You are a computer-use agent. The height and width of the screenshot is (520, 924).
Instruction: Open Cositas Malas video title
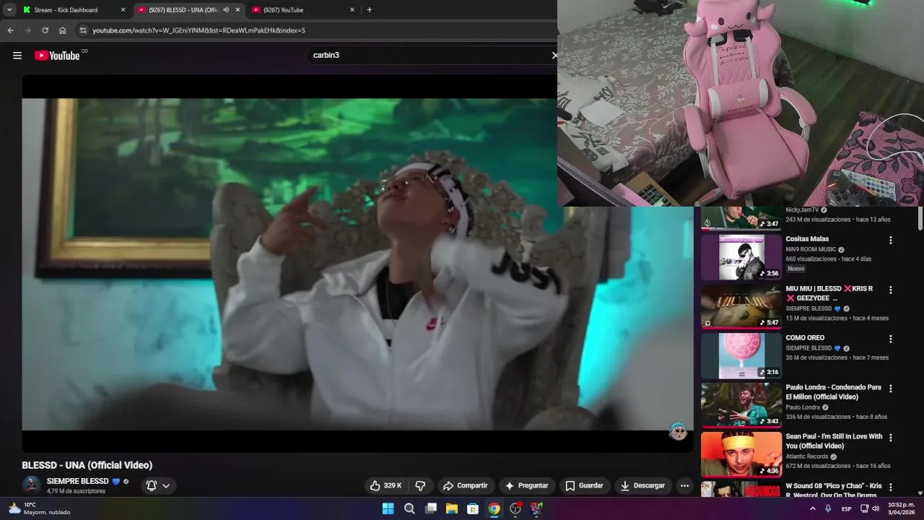point(807,239)
